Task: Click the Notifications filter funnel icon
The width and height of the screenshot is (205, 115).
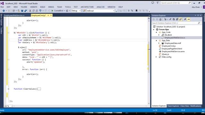Action: point(158,3)
